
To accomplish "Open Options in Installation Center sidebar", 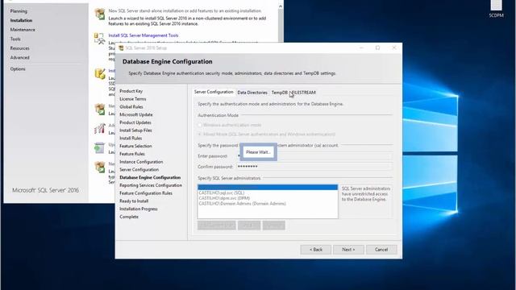I will pyautogui.click(x=18, y=69).
